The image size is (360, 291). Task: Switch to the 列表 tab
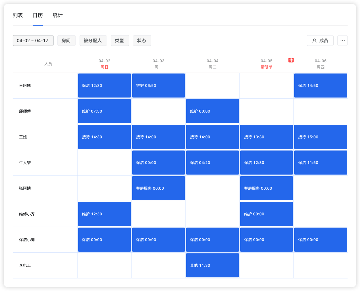(x=17, y=15)
